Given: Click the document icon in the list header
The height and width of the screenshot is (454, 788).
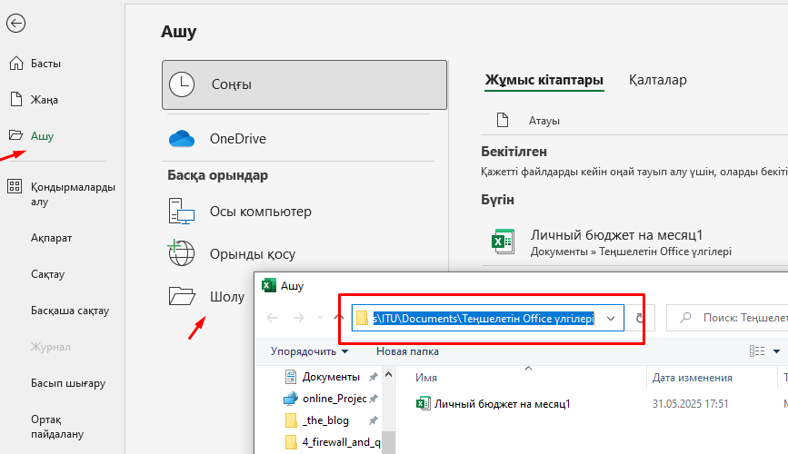Looking at the screenshot, I should click(x=503, y=120).
